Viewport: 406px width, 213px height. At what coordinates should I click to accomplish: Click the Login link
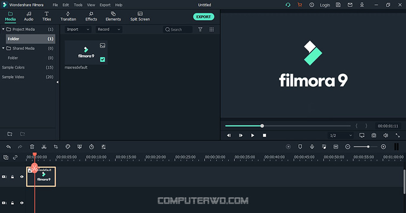coord(325,5)
